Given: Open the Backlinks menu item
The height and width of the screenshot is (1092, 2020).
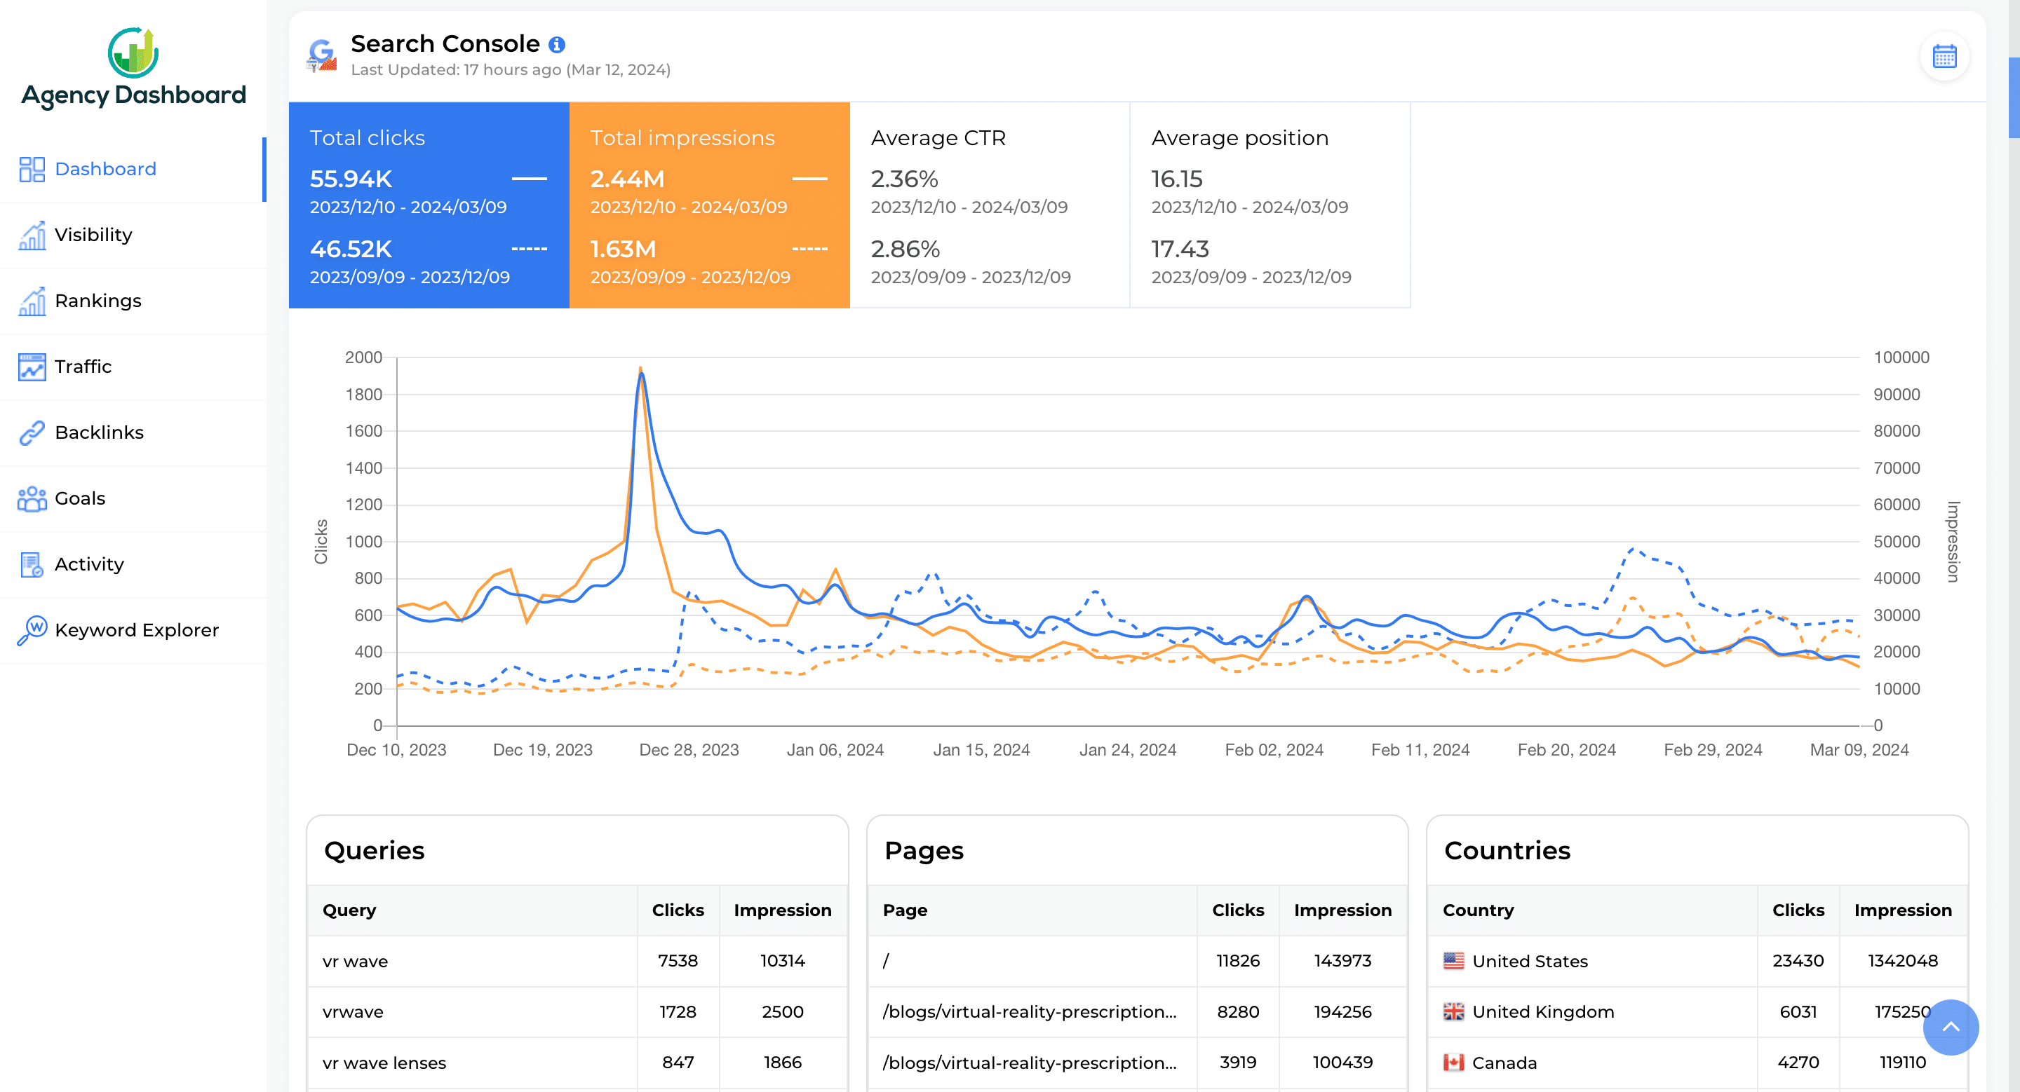Looking at the screenshot, I should point(133,432).
